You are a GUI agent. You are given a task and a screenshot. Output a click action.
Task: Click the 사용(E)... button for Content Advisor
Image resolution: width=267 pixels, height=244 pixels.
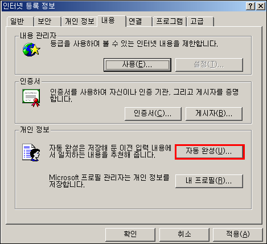click(x=137, y=65)
